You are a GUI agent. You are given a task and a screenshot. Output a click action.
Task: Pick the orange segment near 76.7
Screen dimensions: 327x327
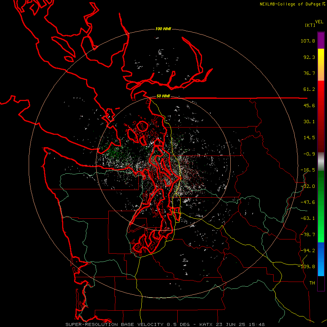coord(321,73)
